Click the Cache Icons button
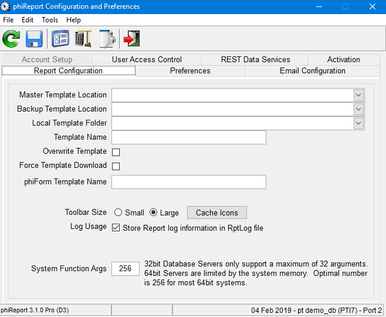The image size is (386, 317). tap(217, 213)
